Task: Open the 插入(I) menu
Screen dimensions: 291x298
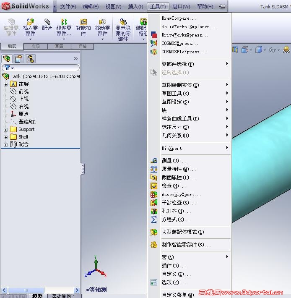Action: pos(135,7)
